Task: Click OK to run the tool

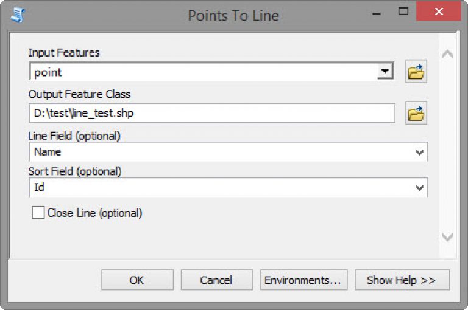Action: [137, 280]
